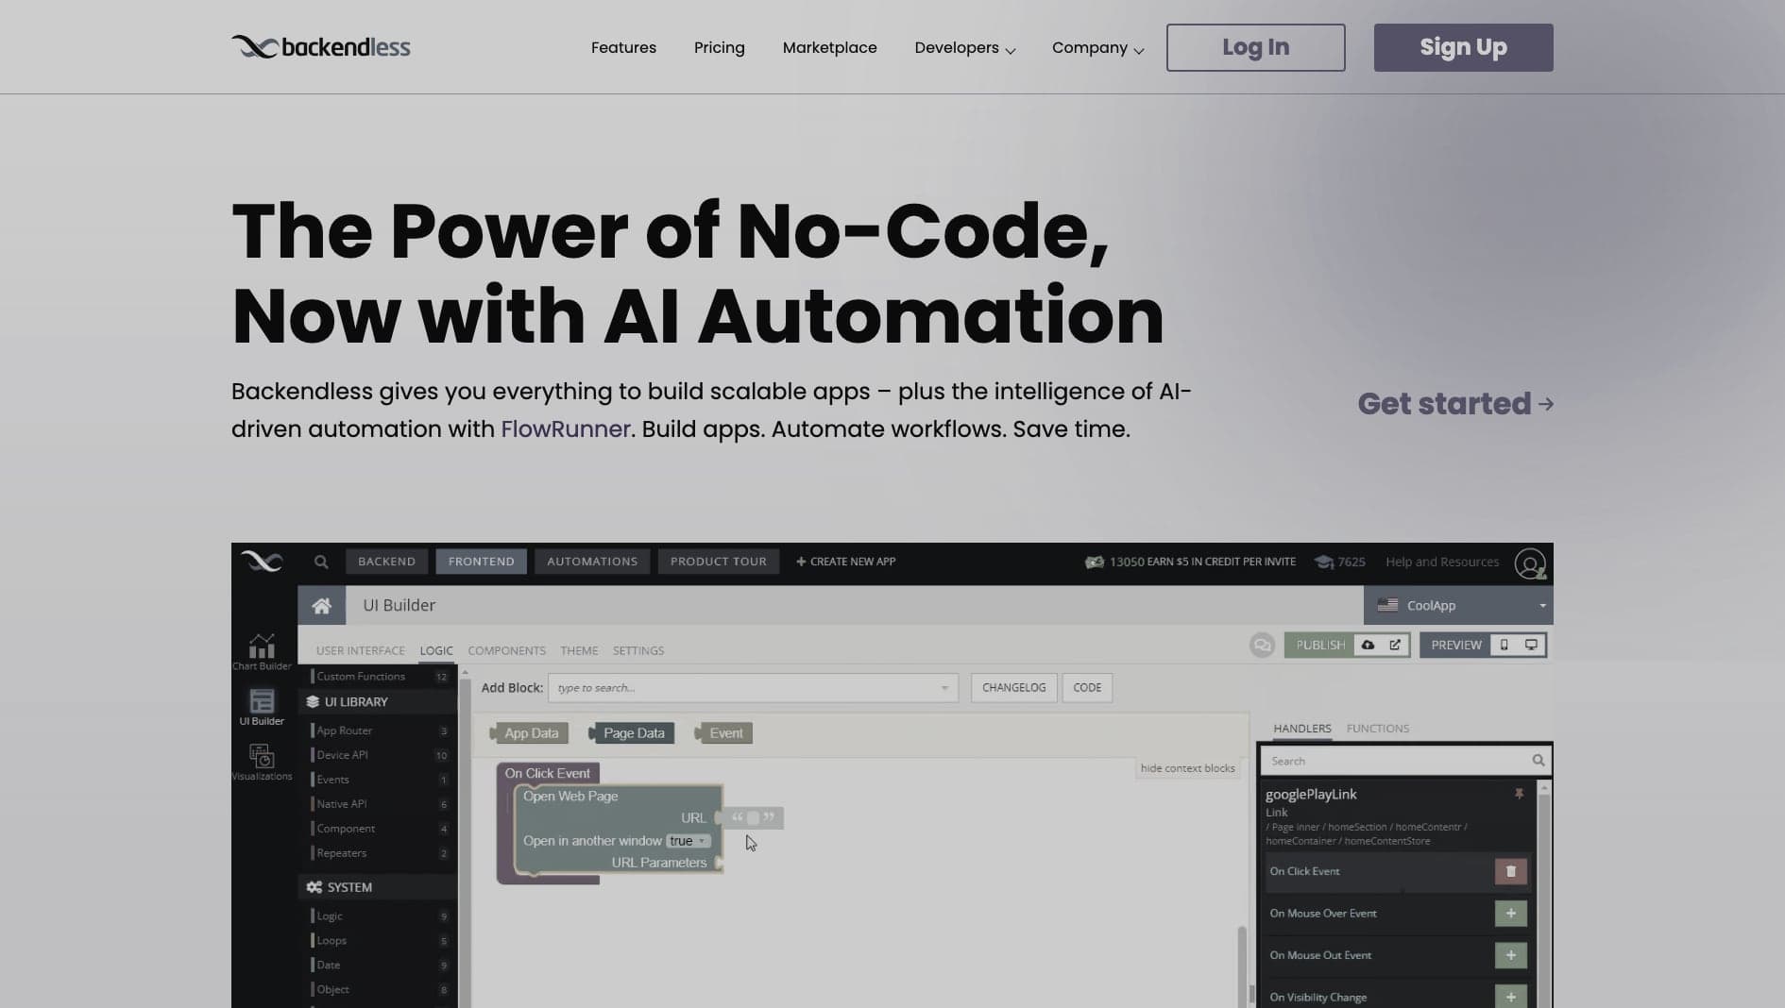The height and width of the screenshot is (1008, 1785).
Task: Open the FlowRunner link
Action: tap(565, 428)
